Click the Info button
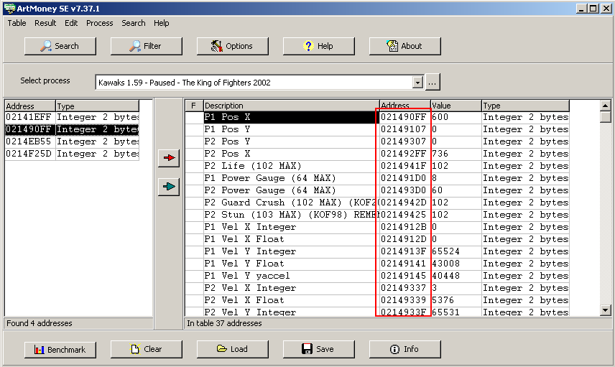Screen dimensions: 615x367 404,350
